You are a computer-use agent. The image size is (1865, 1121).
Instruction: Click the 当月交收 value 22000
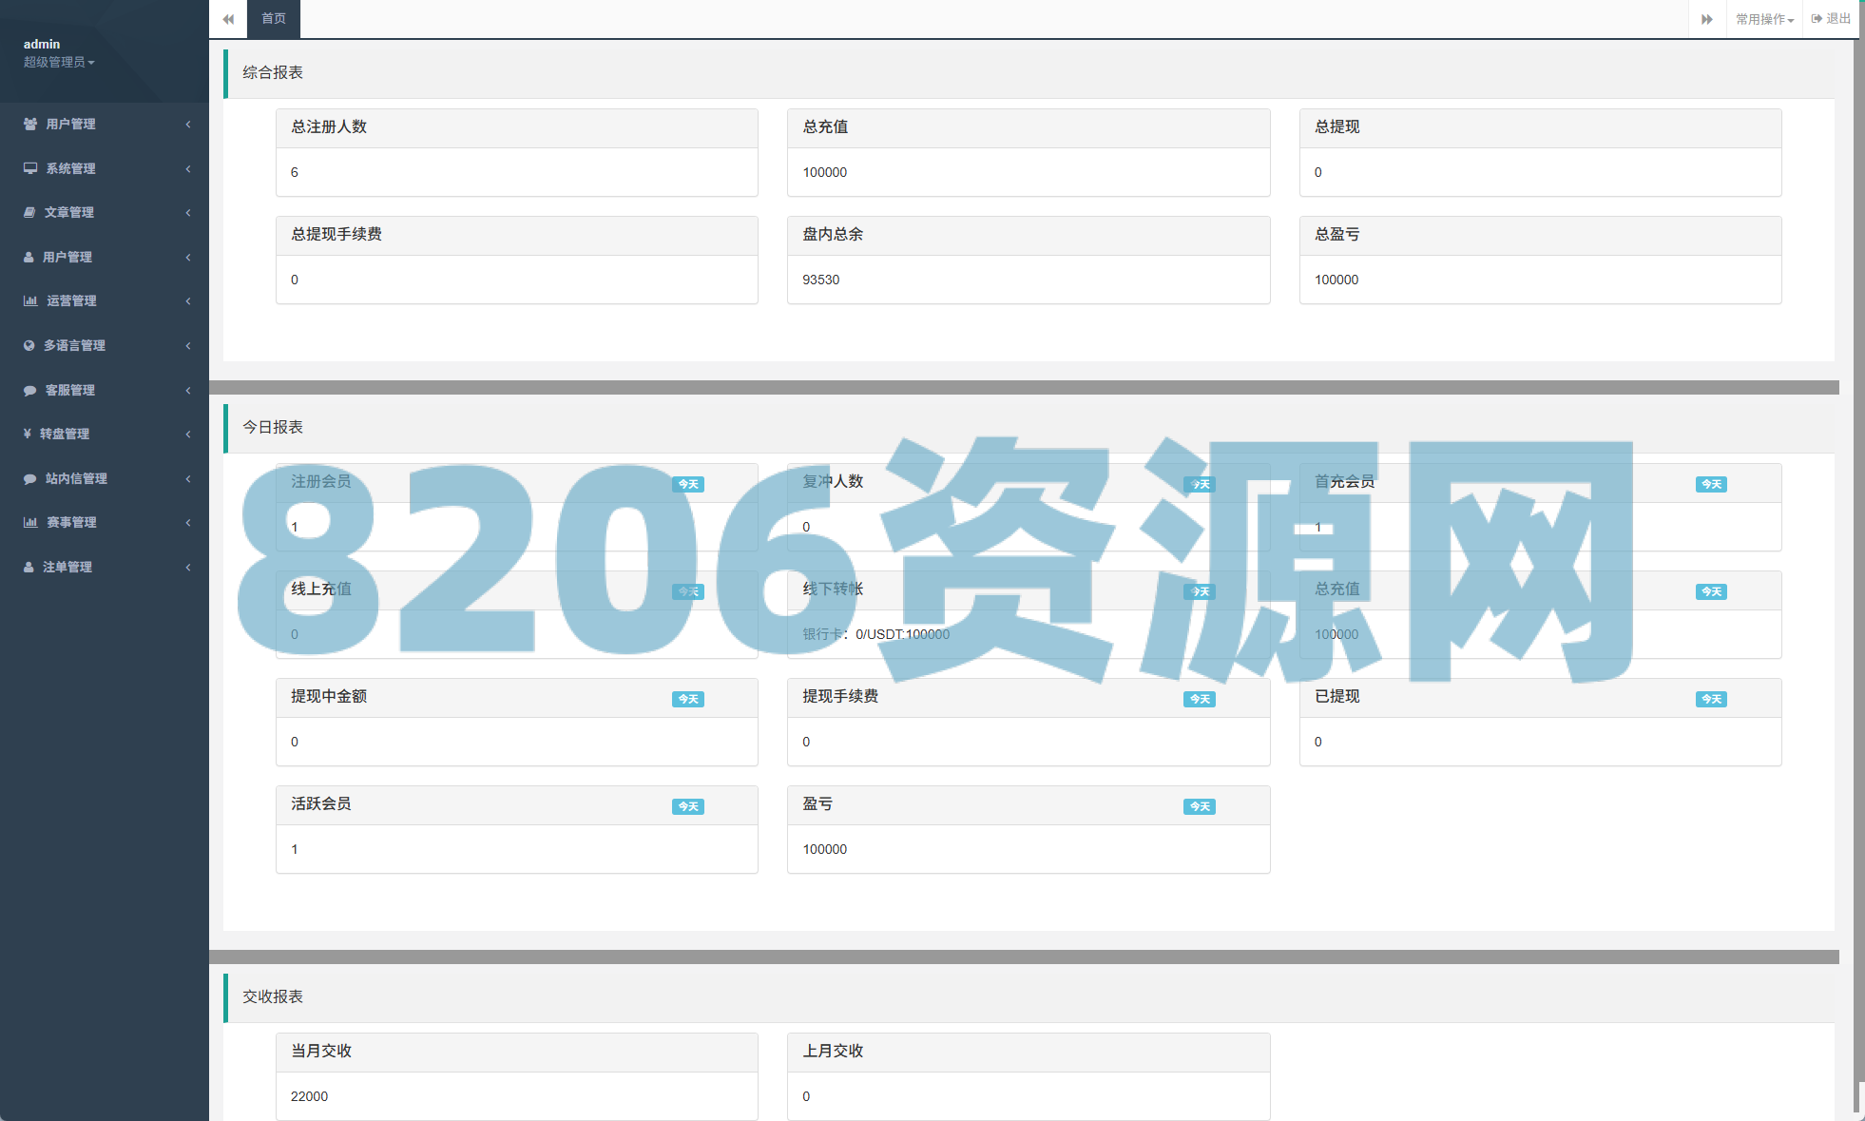(309, 1096)
